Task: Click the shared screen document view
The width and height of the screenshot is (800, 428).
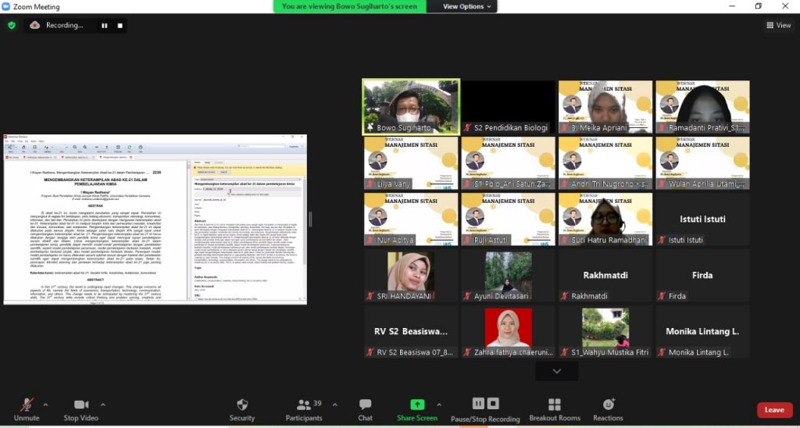Action: point(155,219)
